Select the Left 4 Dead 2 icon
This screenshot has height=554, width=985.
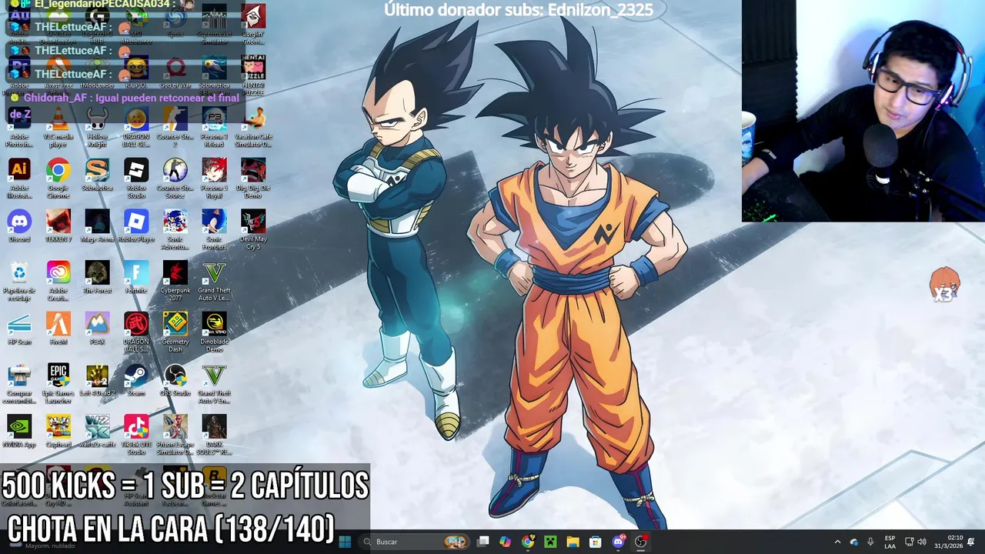97,380
